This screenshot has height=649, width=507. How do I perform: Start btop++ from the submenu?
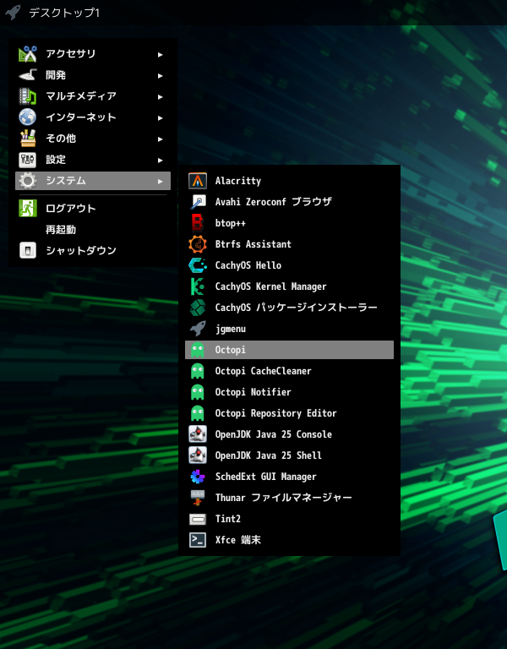(x=289, y=223)
